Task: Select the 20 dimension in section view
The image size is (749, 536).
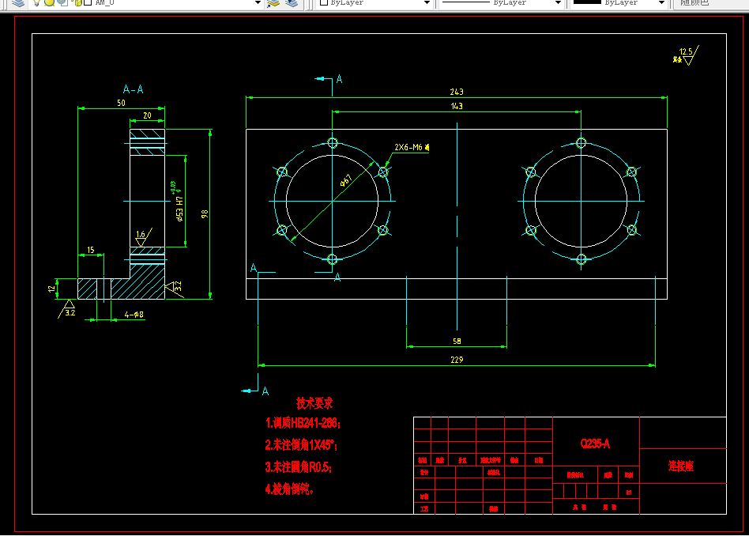Action: click(x=147, y=115)
